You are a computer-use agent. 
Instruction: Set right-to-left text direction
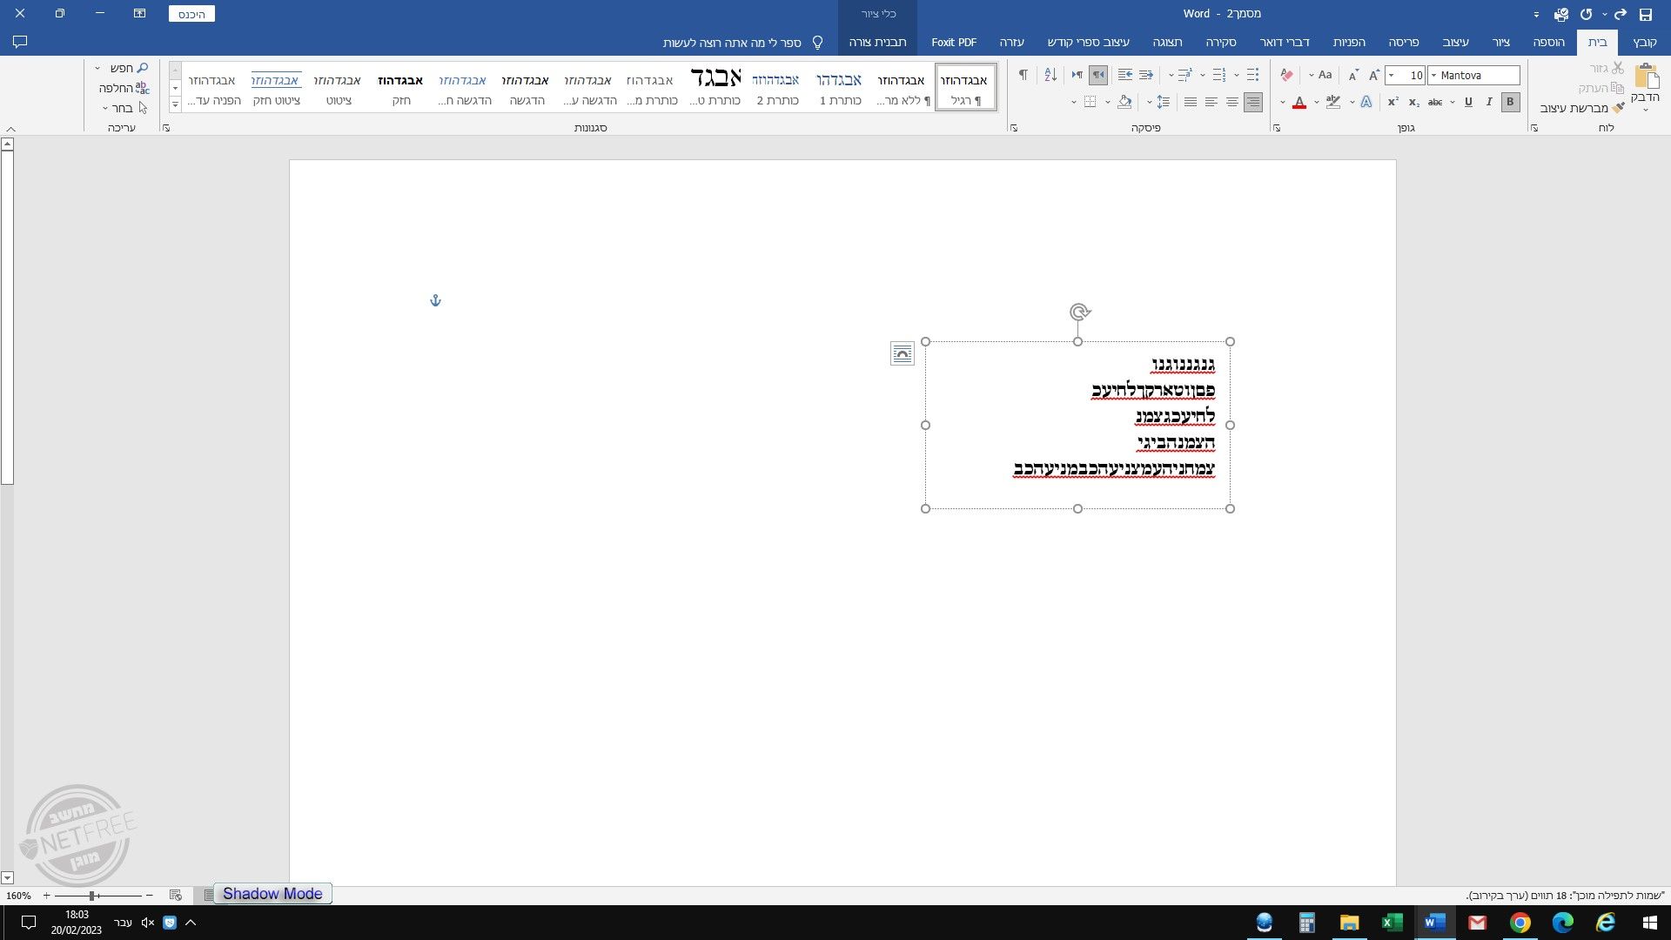[1098, 75]
